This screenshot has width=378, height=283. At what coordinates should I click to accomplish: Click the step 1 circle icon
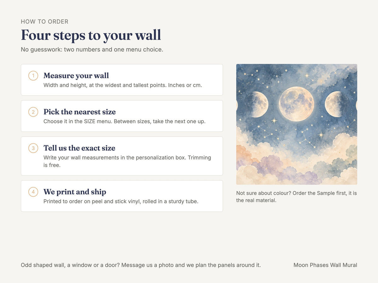click(x=33, y=75)
